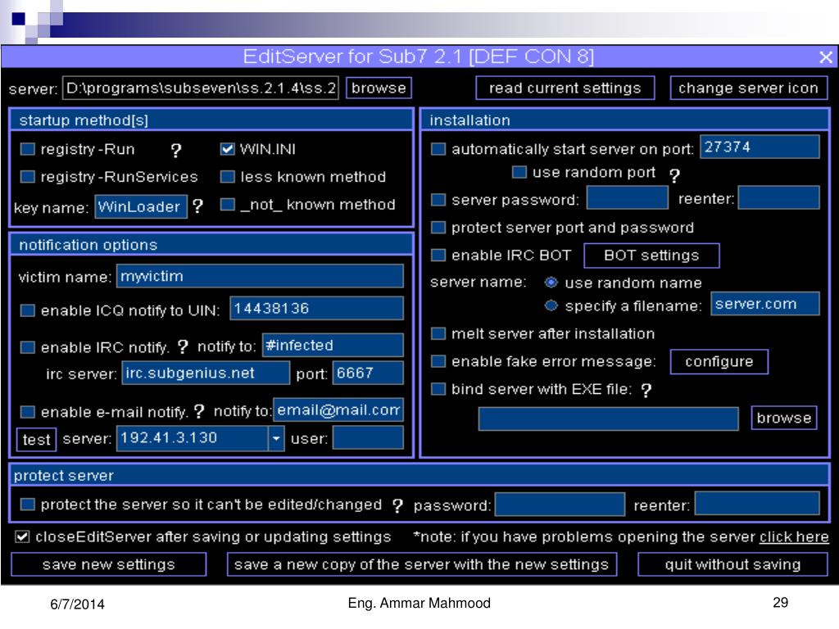Open BOT settings
The height and width of the screenshot is (629, 839).
click(651, 256)
